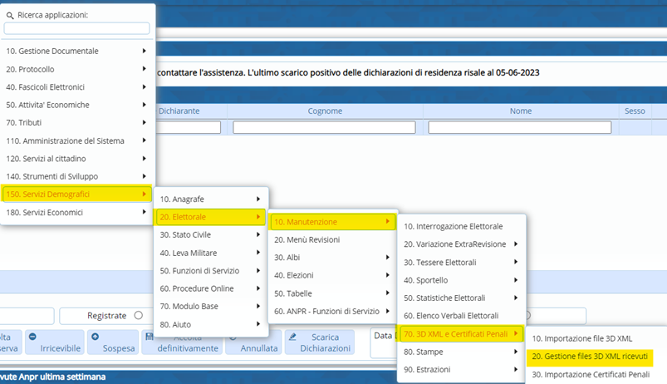
Task: Click the up-arrow icon on Sospesa button
Action: 95,337
